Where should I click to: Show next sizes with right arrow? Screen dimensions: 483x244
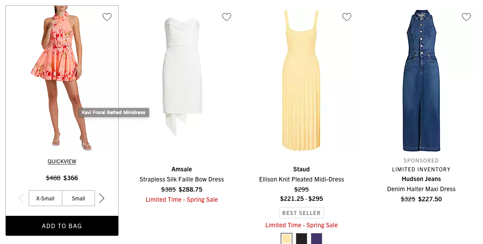click(x=102, y=198)
